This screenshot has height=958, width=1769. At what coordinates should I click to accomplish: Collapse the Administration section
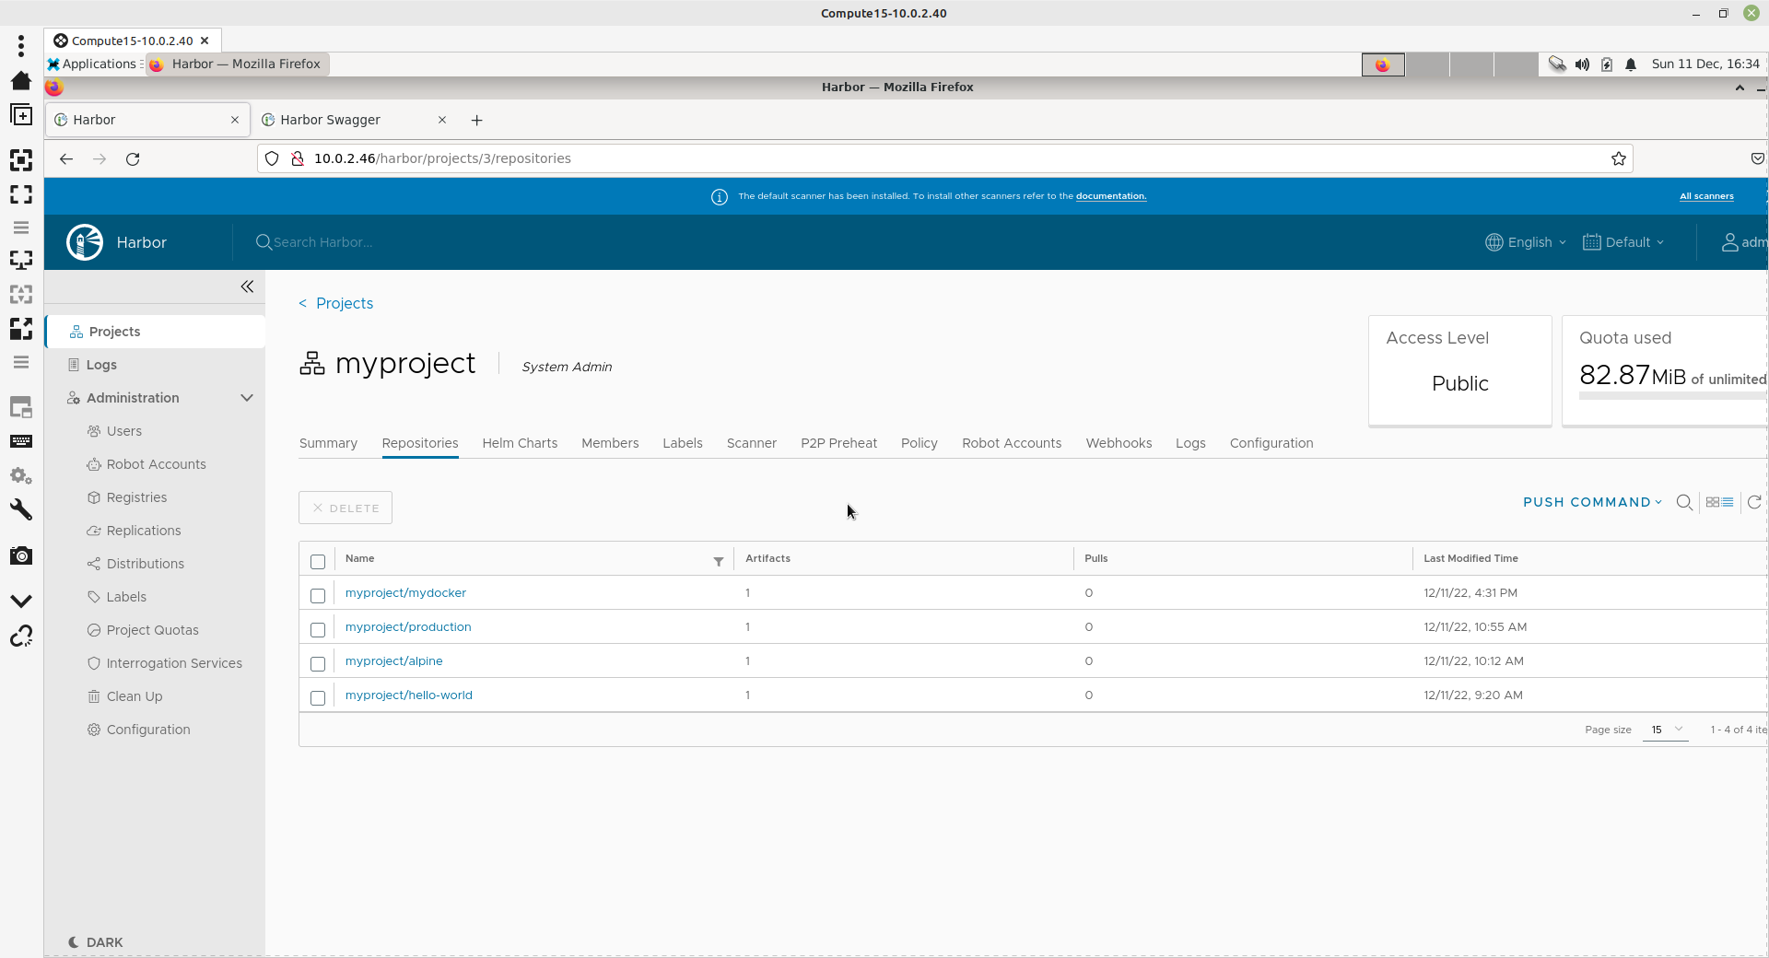pos(246,398)
